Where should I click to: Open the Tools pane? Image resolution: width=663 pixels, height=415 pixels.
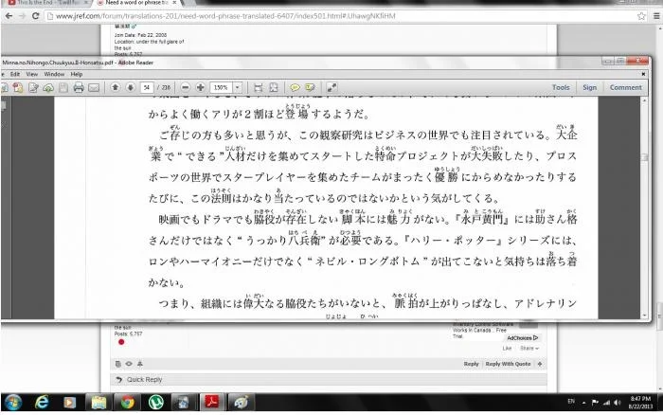click(x=561, y=87)
